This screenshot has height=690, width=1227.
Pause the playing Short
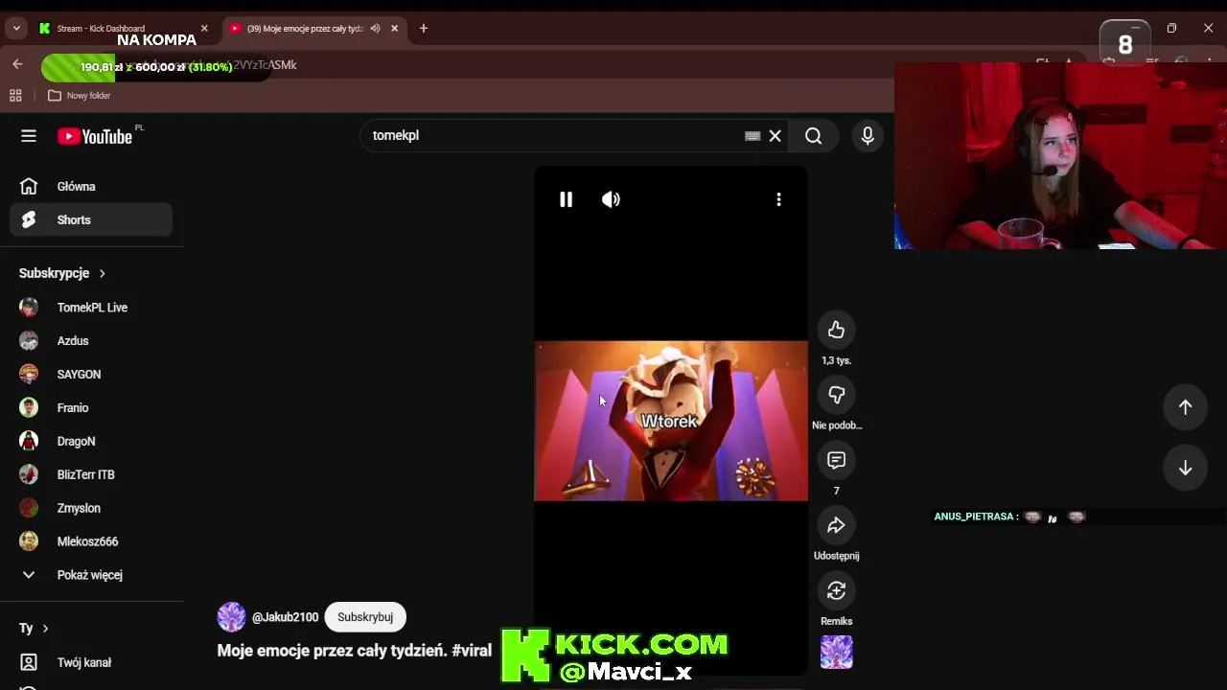click(x=566, y=199)
